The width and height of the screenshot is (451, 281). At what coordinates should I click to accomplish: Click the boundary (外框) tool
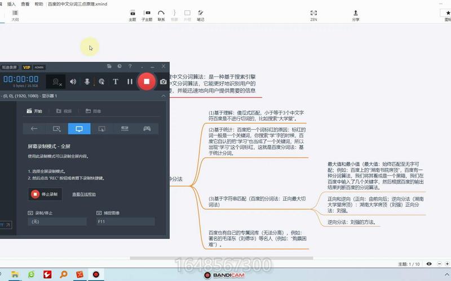coord(187,16)
